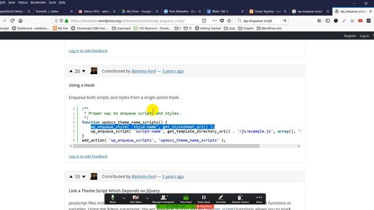Open 3 years ago link on 10-vote note

click(173, 177)
